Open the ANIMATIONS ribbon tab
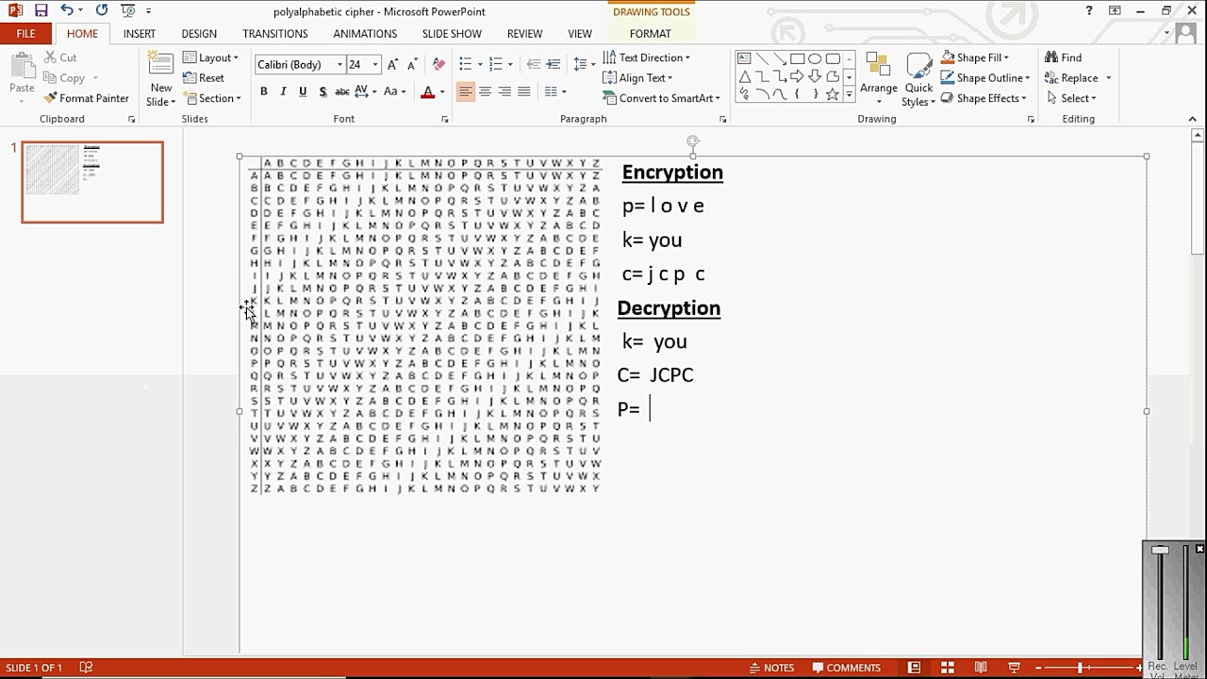The height and width of the screenshot is (679, 1207). (365, 34)
